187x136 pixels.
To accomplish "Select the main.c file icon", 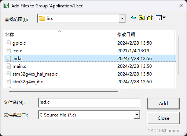I will 8,66.
